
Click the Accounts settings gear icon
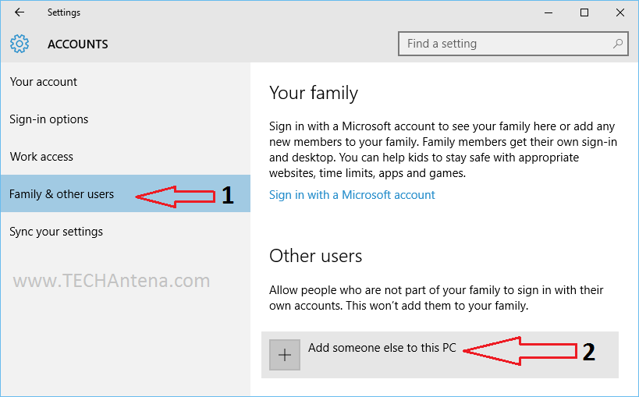click(x=20, y=44)
